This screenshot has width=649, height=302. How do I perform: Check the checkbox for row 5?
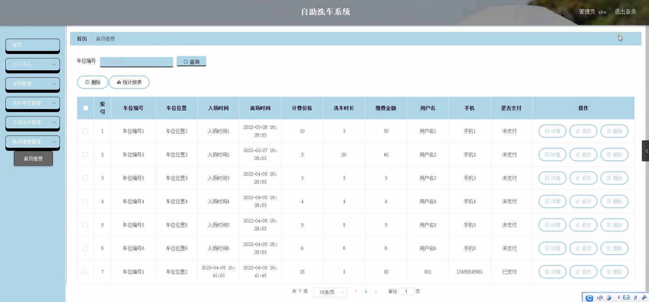click(x=85, y=225)
